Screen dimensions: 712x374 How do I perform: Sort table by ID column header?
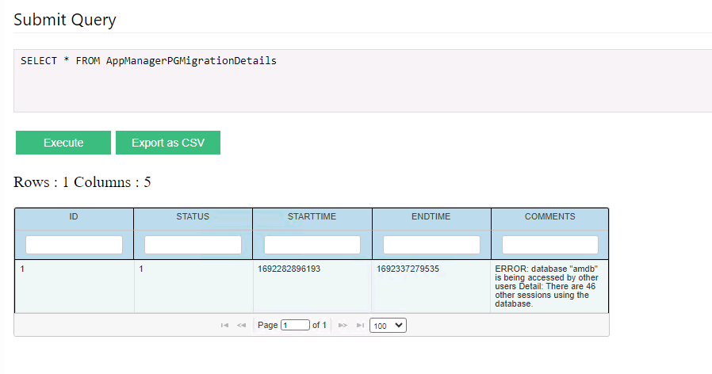click(74, 216)
